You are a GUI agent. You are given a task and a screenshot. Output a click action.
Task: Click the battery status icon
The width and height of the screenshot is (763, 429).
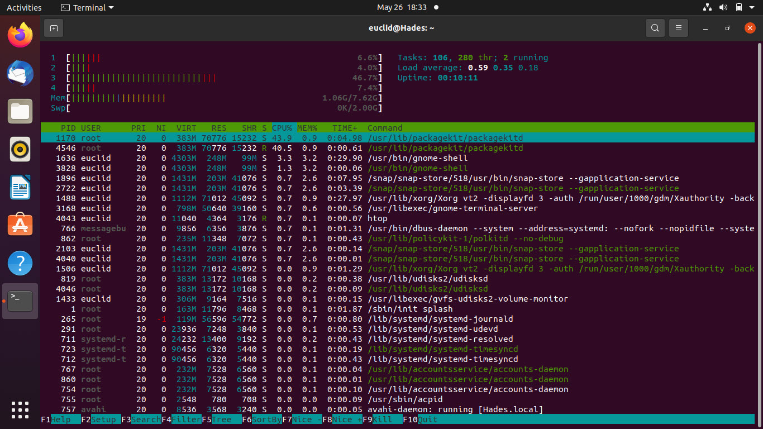tap(739, 8)
